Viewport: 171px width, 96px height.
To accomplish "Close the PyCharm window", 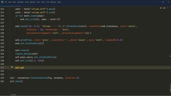I will 169,2.
